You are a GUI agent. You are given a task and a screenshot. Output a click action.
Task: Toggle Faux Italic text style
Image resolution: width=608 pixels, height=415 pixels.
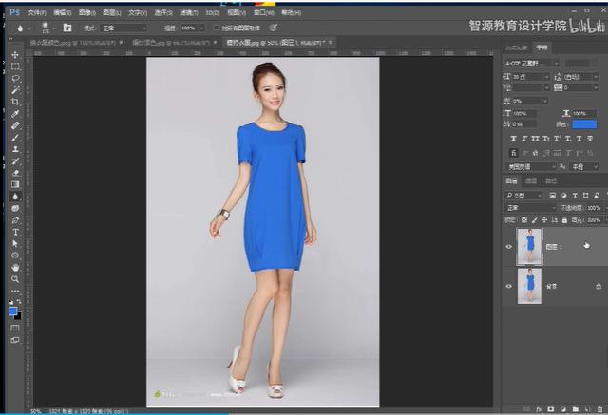[x=524, y=139]
